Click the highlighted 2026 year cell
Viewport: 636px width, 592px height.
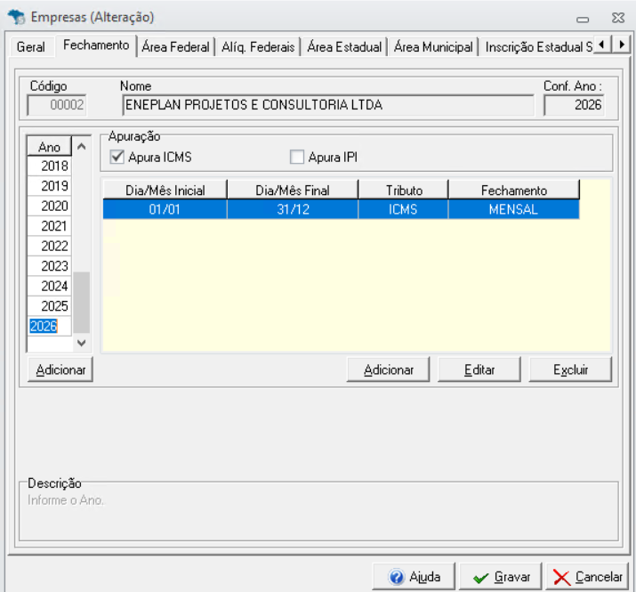point(50,326)
